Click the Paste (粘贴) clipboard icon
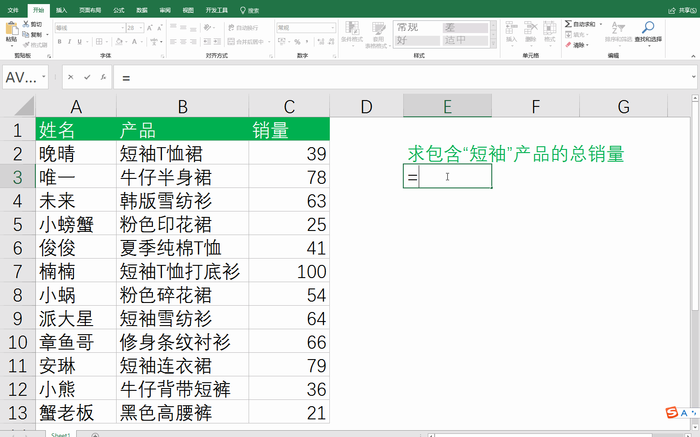700x437 pixels. 11,29
